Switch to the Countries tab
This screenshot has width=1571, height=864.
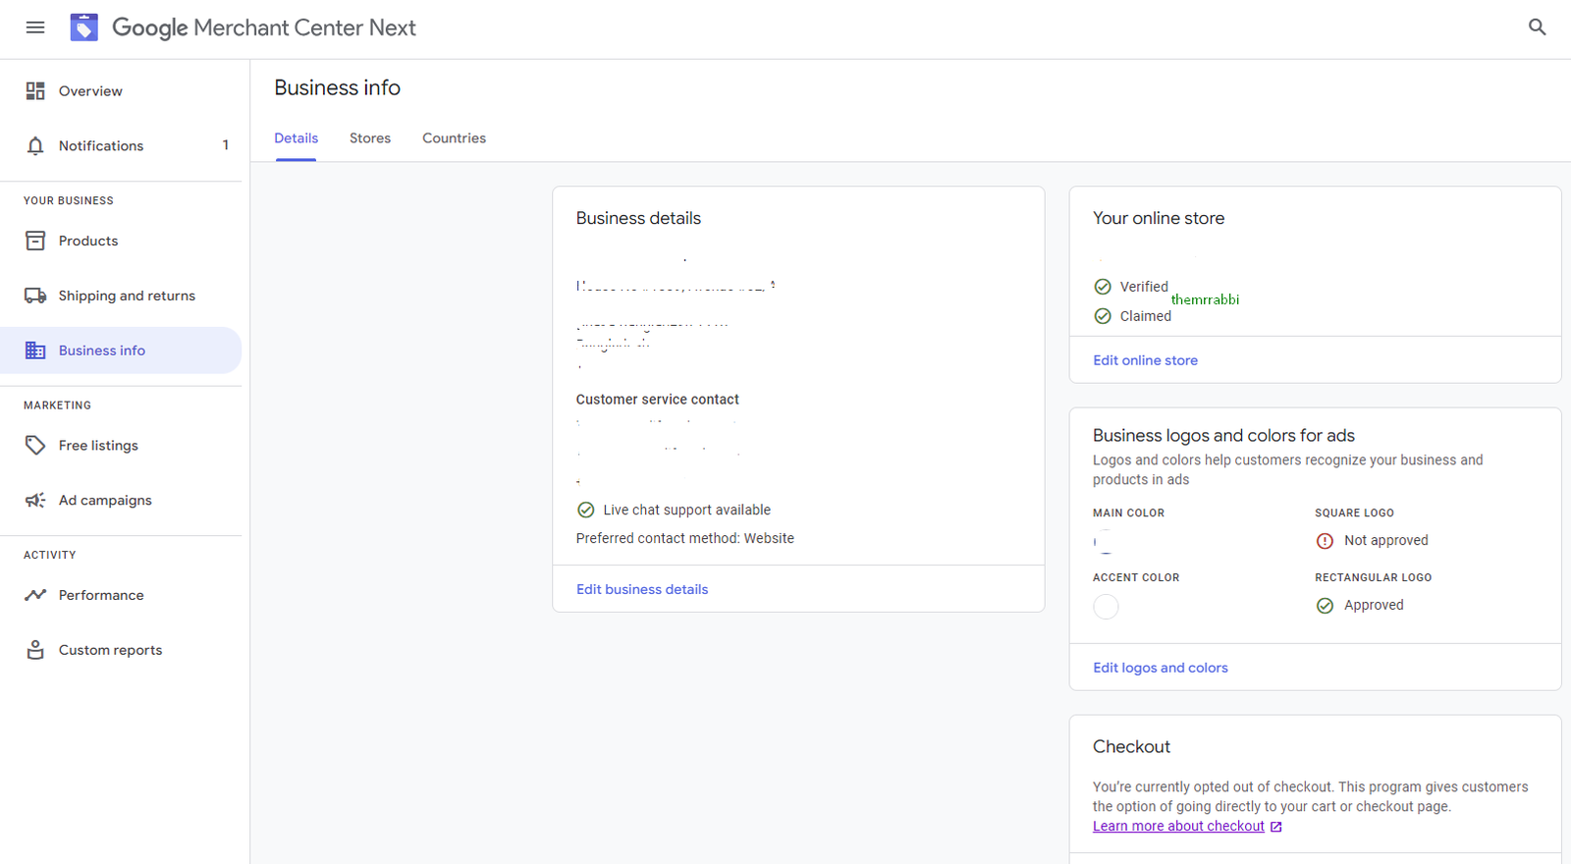coord(454,138)
